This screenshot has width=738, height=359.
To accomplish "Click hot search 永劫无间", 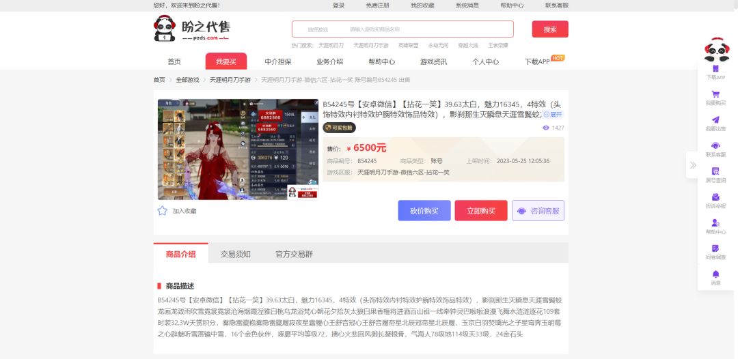I will coord(438,46).
